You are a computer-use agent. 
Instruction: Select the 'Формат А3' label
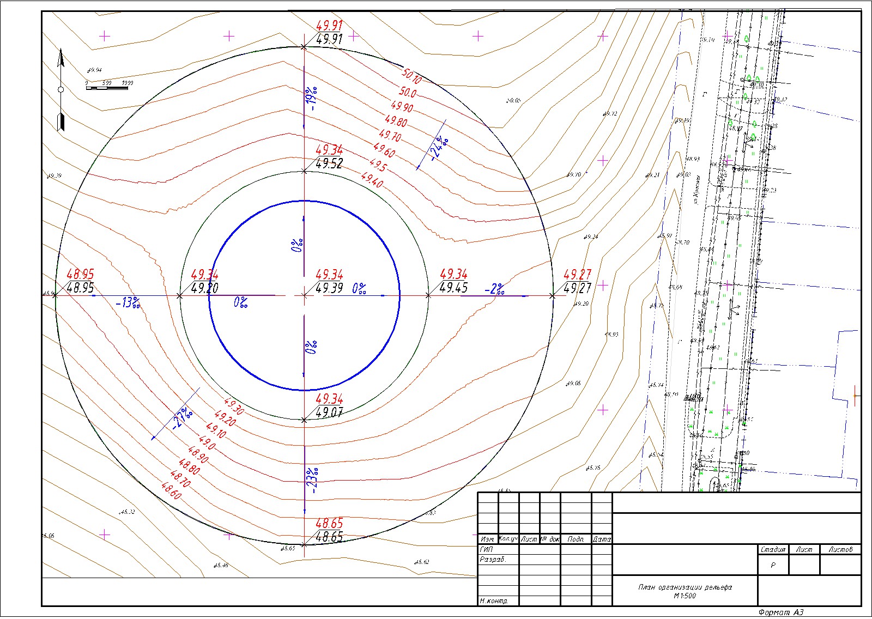point(781,612)
